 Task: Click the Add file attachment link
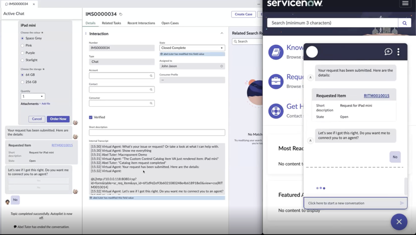46,103
